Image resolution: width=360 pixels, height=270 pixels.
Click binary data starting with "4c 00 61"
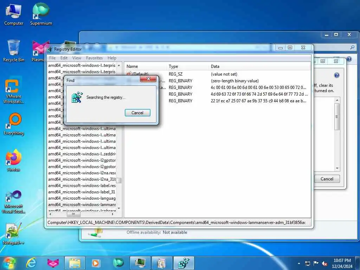pyautogui.click(x=258, y=88)
